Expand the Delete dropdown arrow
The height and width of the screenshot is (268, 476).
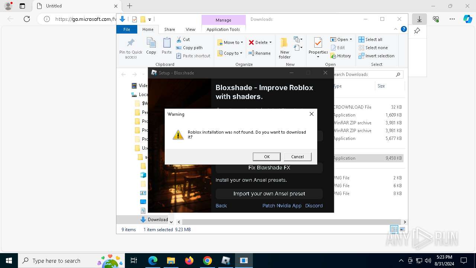click(x=270, y=42)
